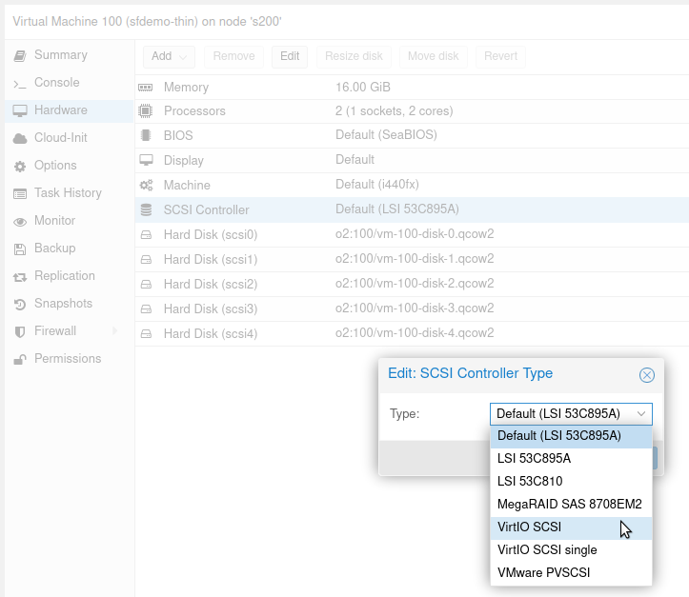The height and width of the screenshot is (597, 689).
Task: Click the Processors chip icon
Action: click(146, 110)
